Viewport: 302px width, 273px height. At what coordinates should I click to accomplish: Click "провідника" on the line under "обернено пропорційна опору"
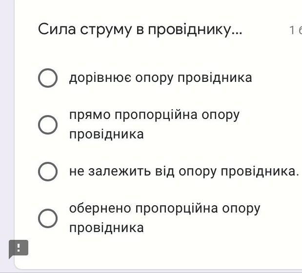(x=106, y=228)
